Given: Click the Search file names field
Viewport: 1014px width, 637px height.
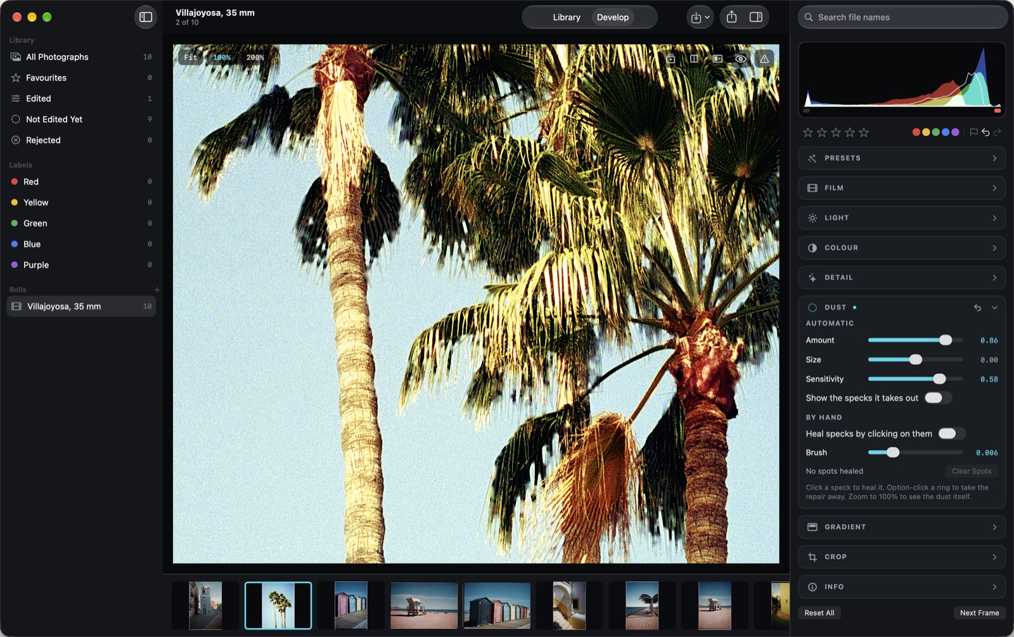Looking at the screenshot, I should (x=902, y=17).
